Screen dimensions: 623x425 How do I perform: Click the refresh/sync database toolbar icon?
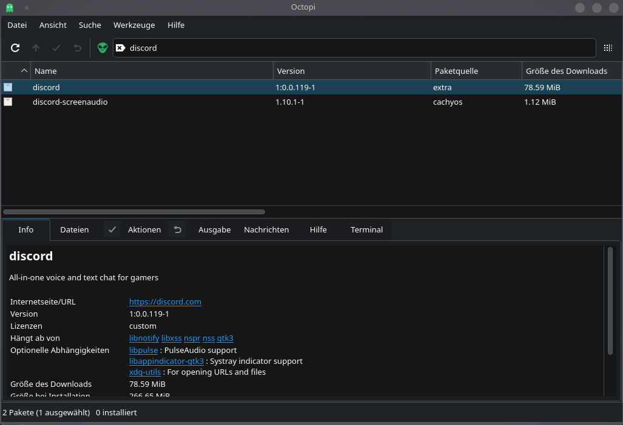[x=15, y=48]
